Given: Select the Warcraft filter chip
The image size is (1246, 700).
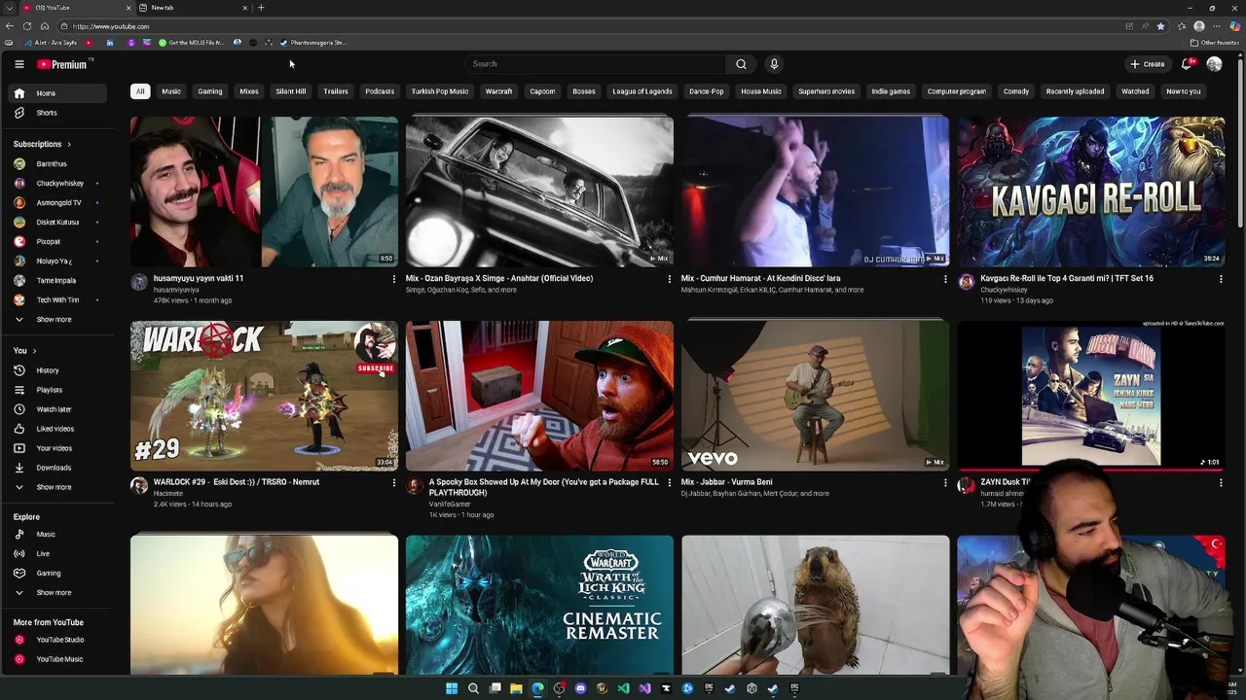Looking at the screenshot, I should [x=498, y=91].
